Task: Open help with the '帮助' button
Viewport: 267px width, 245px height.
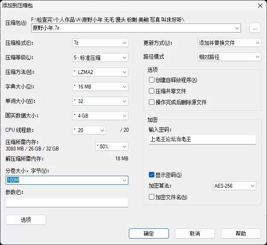Action: tap(241, 233)
